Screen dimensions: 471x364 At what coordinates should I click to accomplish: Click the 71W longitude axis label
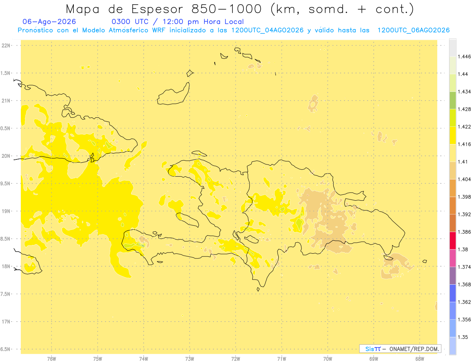pyautogui.click(x=282, y=359)
